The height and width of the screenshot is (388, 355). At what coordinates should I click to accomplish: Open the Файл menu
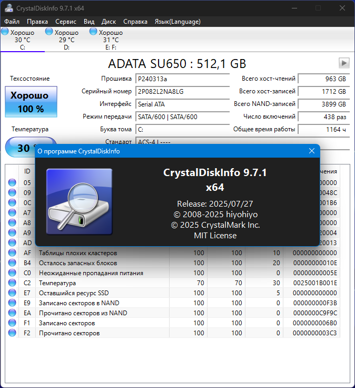tap(12, 22)
